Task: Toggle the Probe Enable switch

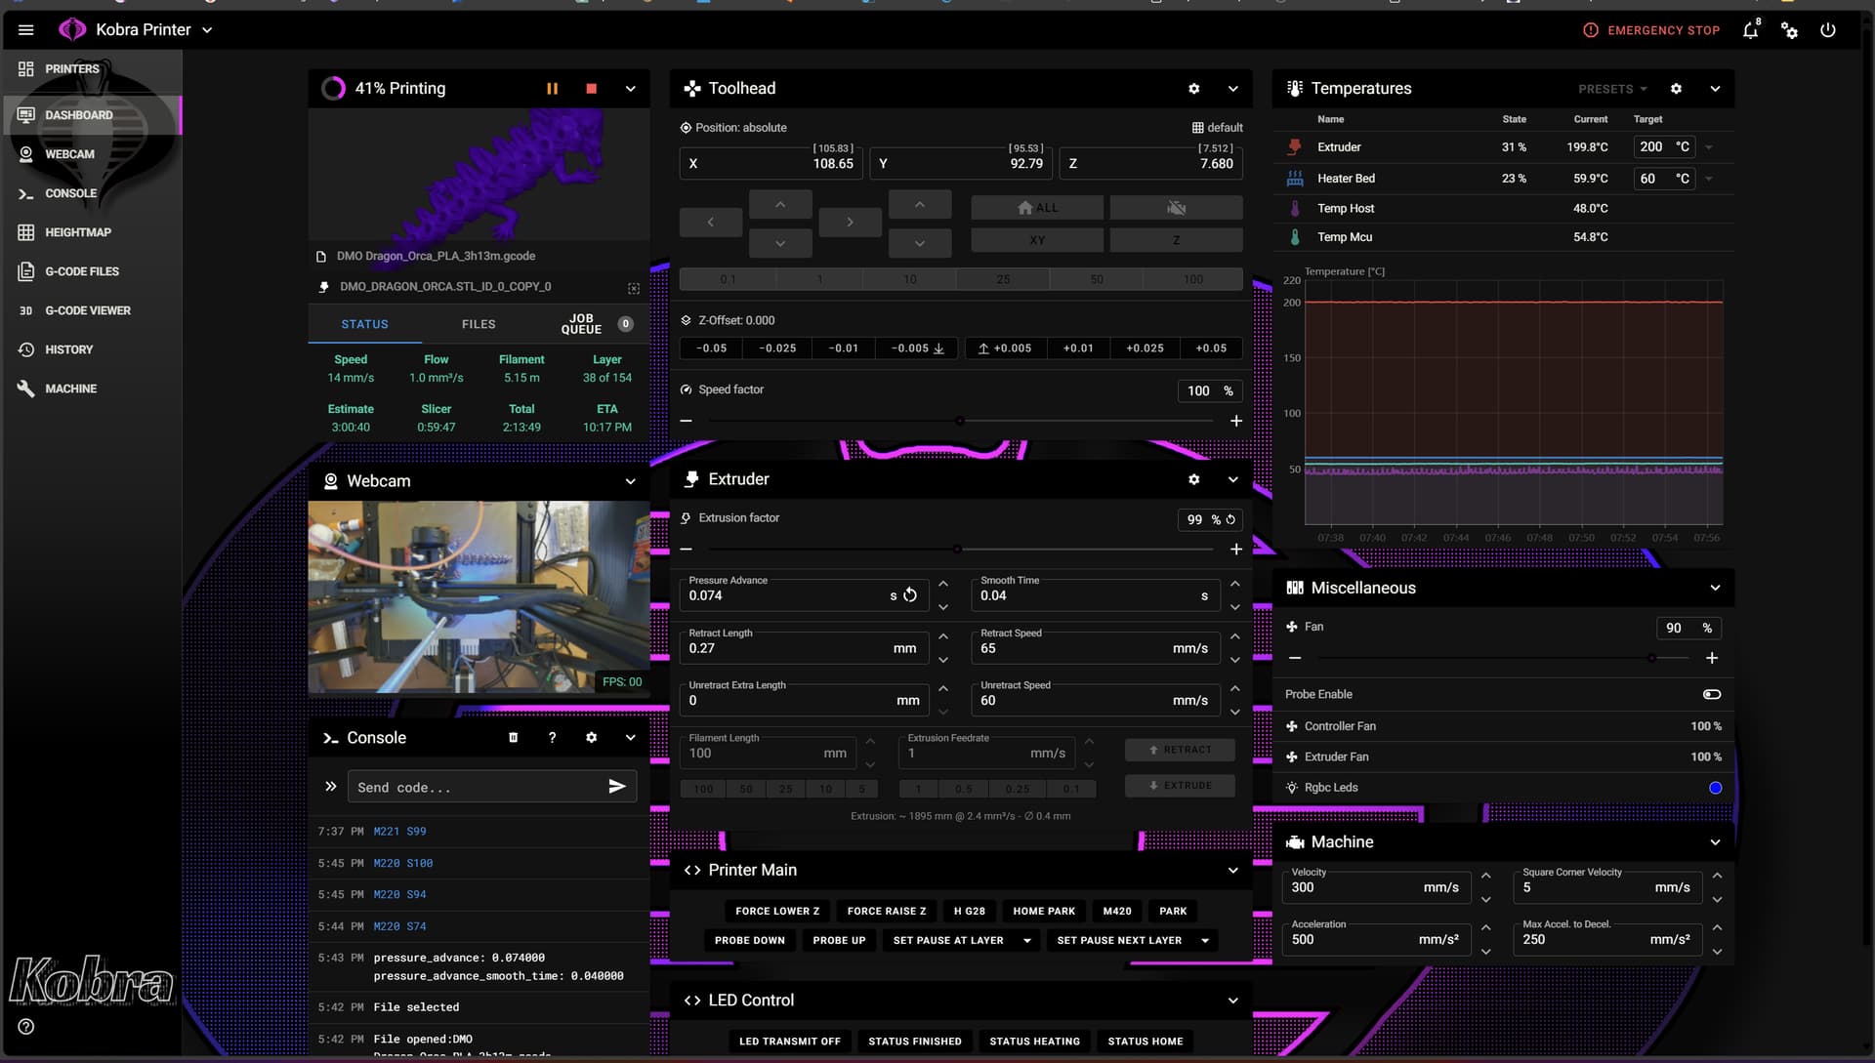Action: pos(1712,694)
